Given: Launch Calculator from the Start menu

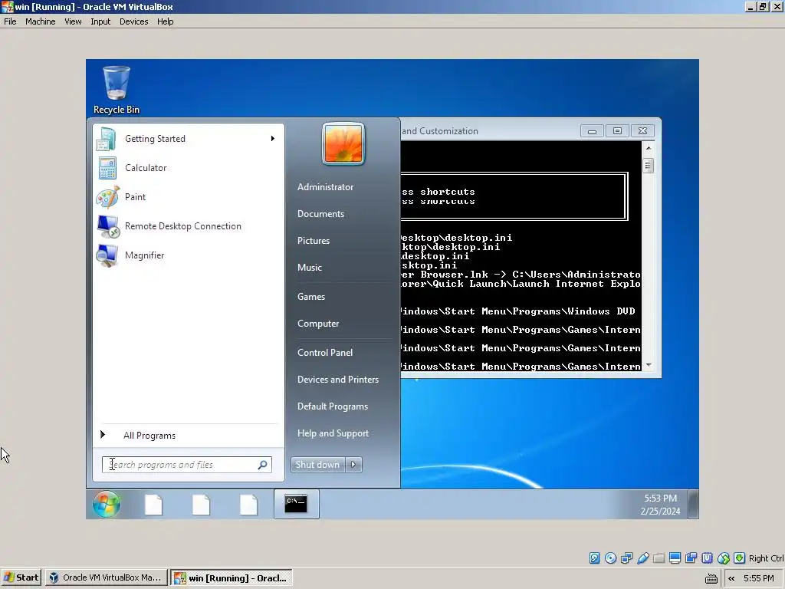Looking at the screenshot, I should point(187,168).
